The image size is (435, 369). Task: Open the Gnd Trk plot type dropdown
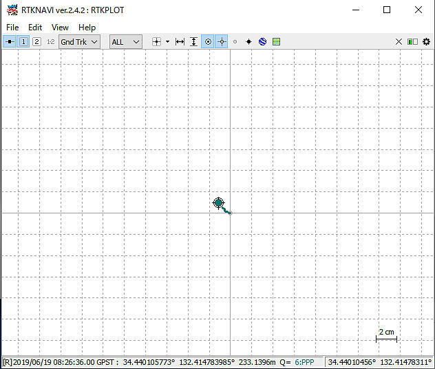[79, 42]
